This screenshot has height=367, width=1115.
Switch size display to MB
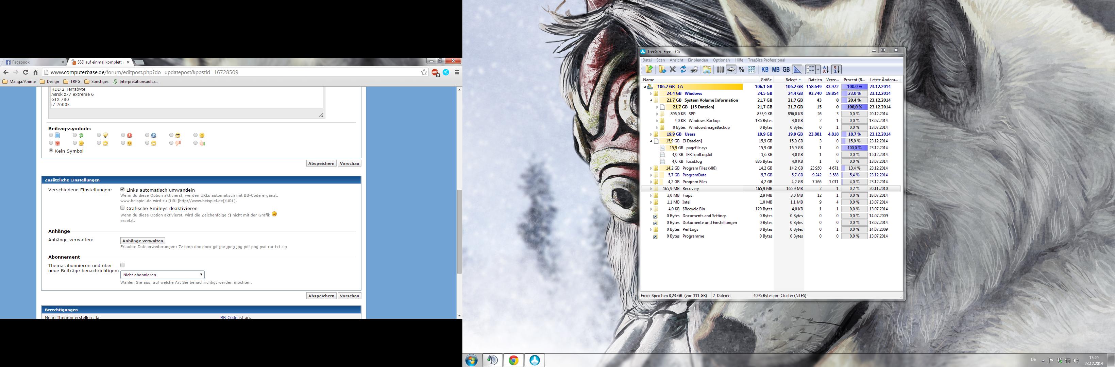[776, 70]
